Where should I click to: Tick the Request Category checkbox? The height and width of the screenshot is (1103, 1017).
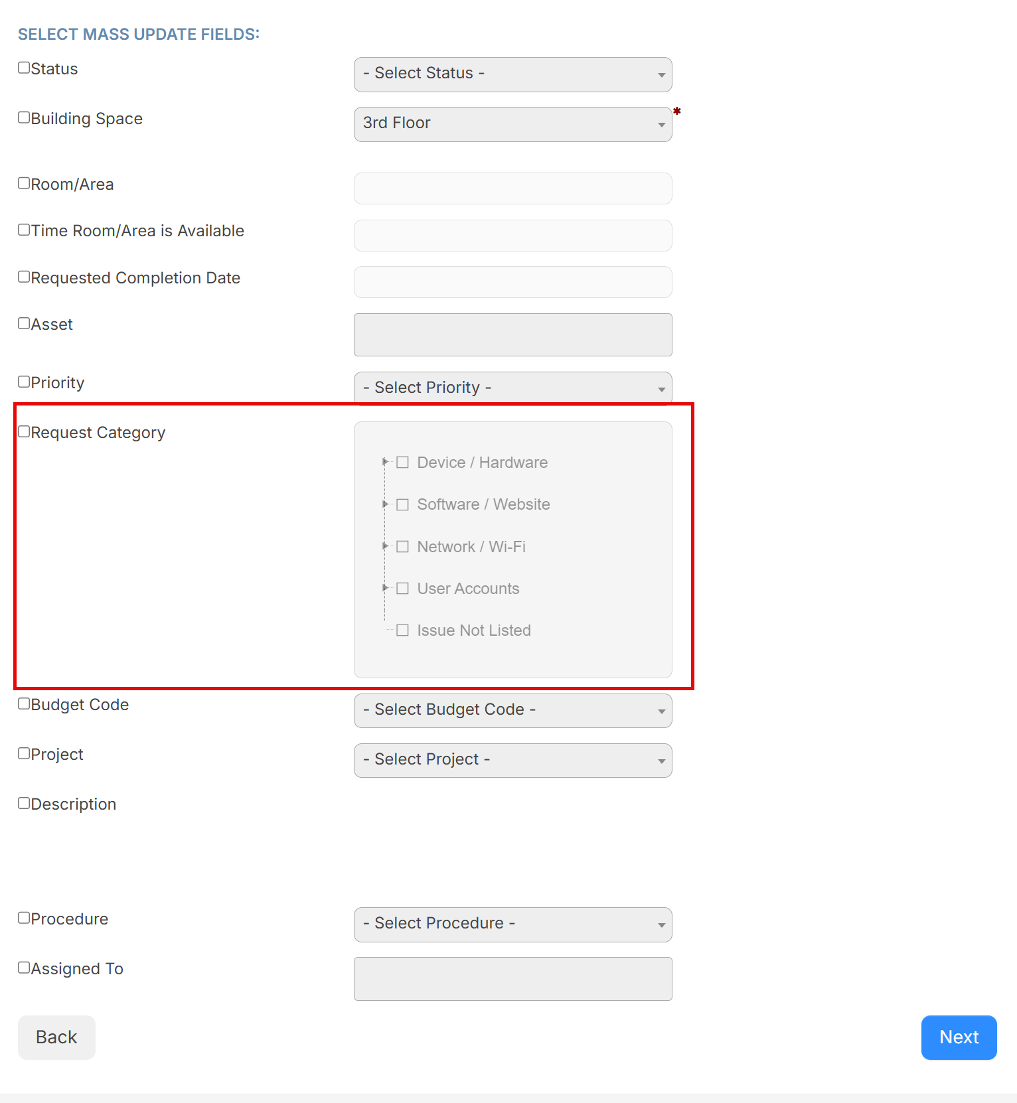pos(24,431)
